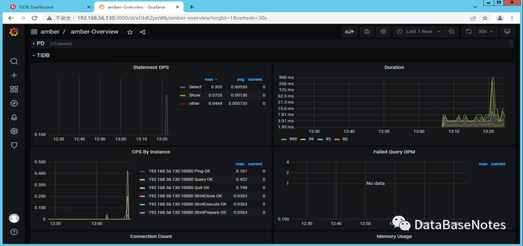Expand the PD row section
The width and height of the screenshot is (523, 246).
click(x=40, y=44)
